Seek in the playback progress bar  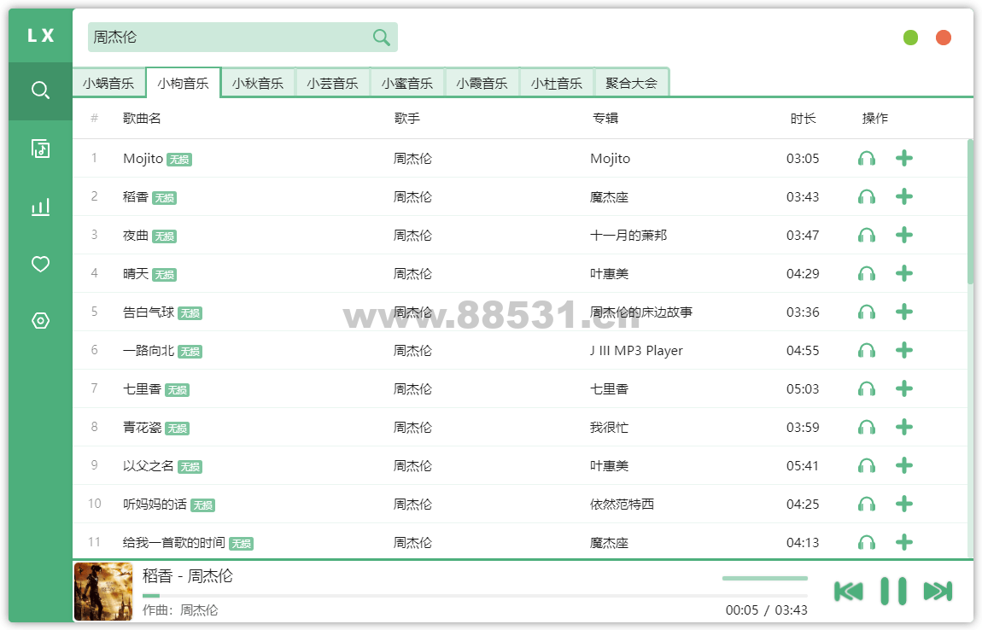(475, 596)
